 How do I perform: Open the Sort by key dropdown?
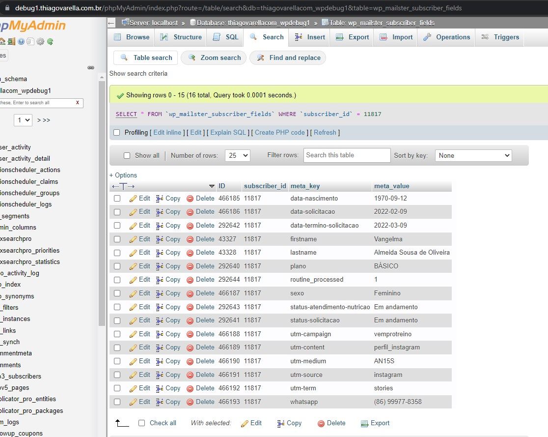(x=473, y=155)
